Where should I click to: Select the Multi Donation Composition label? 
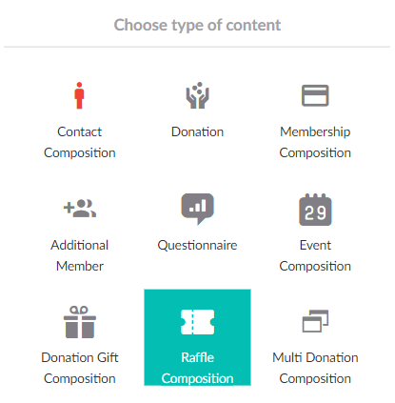(x=315, y=368)
